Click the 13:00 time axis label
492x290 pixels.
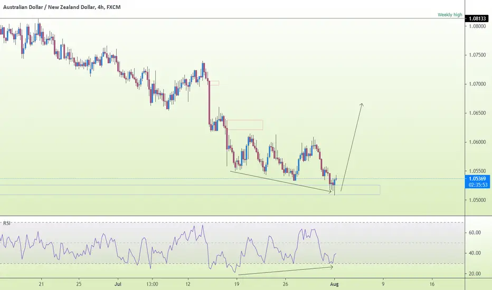click(152, 284)
